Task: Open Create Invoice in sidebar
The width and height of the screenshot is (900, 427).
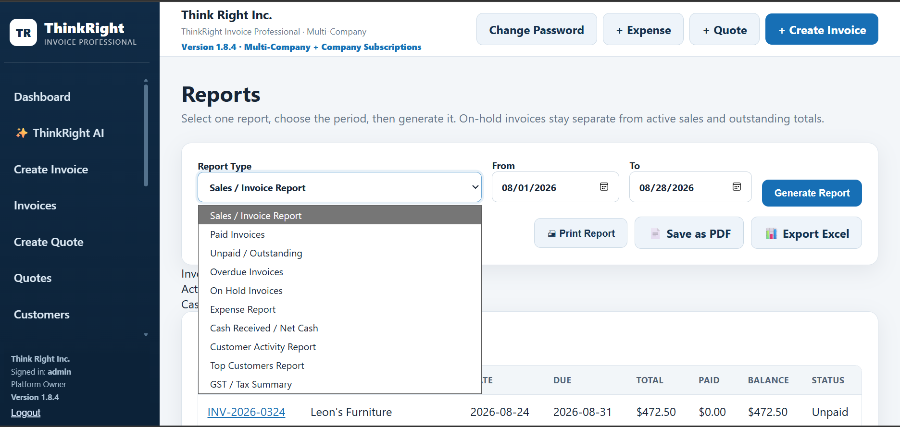Action: (51, 170)
